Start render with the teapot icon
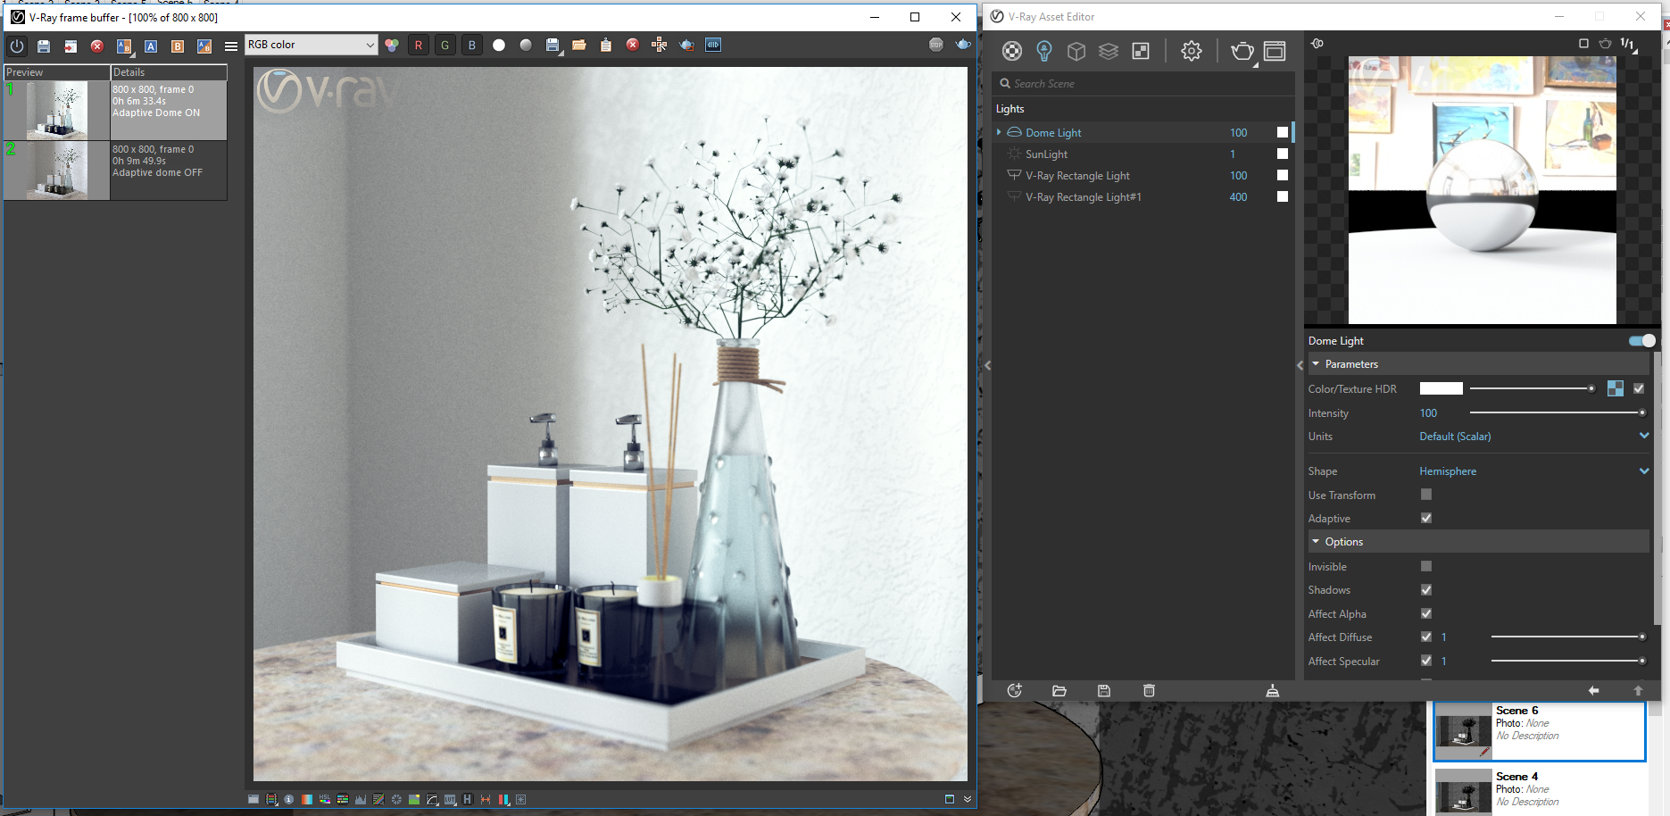 coord(1242,51)
